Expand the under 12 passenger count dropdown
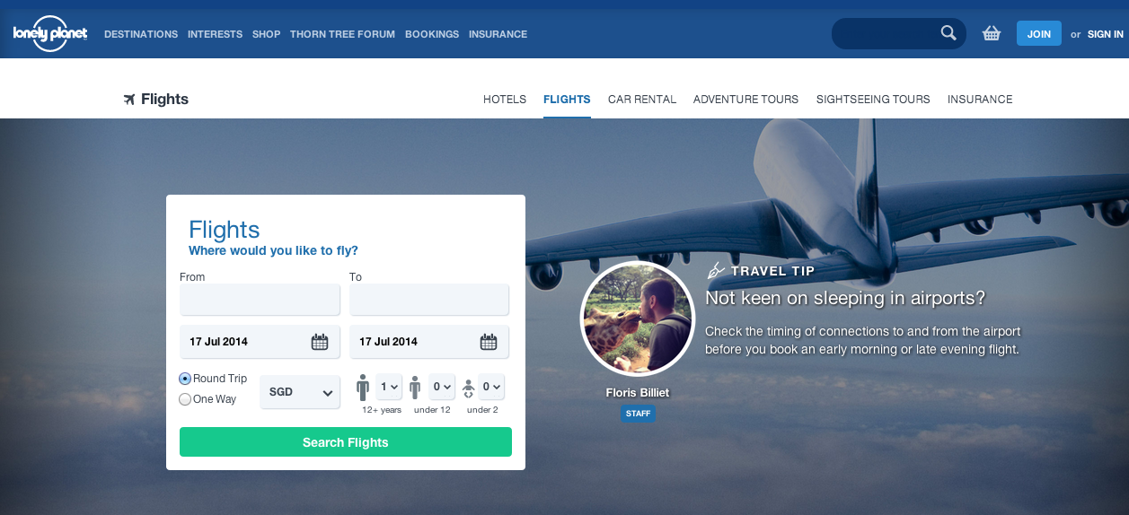1129x515 pixels. click(442, 388)
